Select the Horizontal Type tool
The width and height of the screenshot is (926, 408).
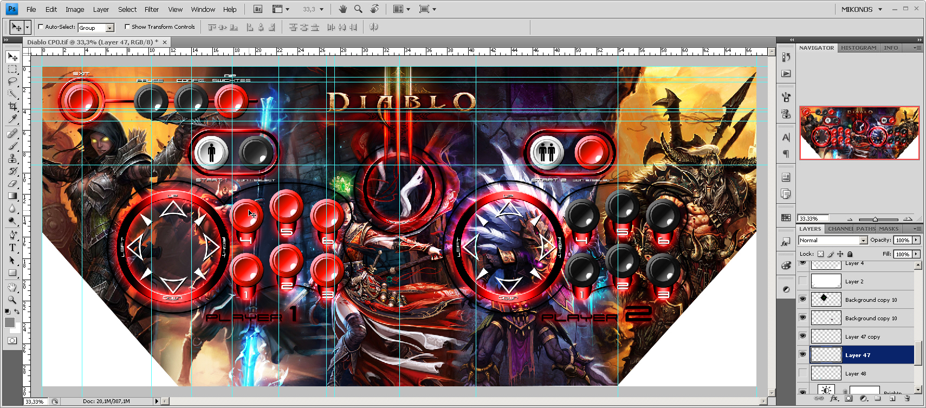(12, 248)
